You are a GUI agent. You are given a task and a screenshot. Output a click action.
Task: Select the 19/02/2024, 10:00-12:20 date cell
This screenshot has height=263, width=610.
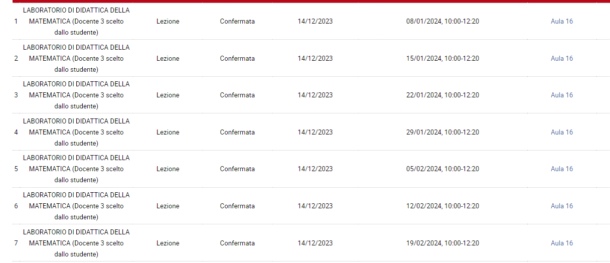pyautogui.click(x=442, y=243)
